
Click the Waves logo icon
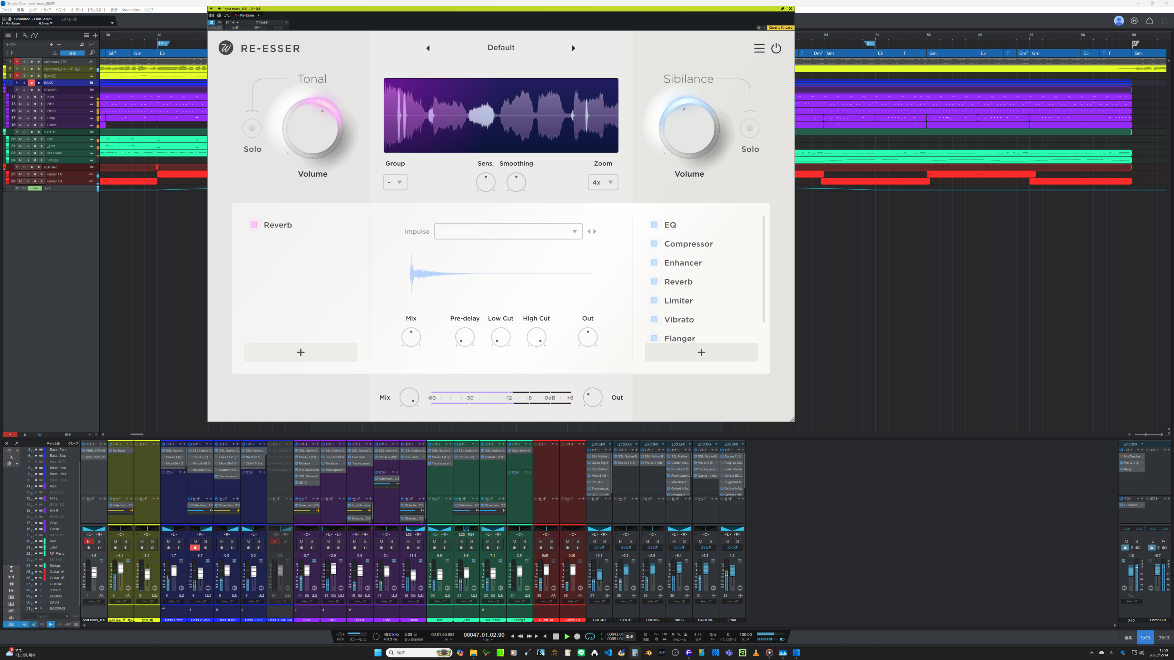click(226, 48)
